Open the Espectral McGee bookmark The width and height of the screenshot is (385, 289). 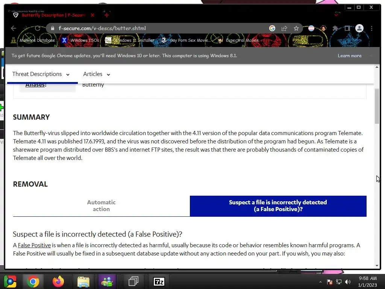238,40
